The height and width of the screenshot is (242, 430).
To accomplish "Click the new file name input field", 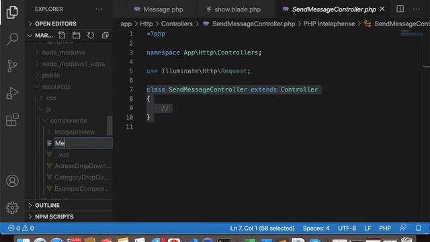I will point(83,143).
